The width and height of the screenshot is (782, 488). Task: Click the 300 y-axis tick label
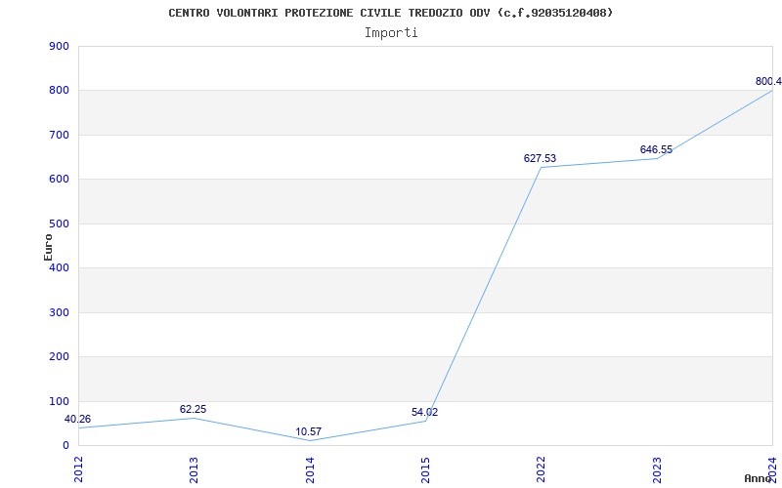tap(59, 312)
